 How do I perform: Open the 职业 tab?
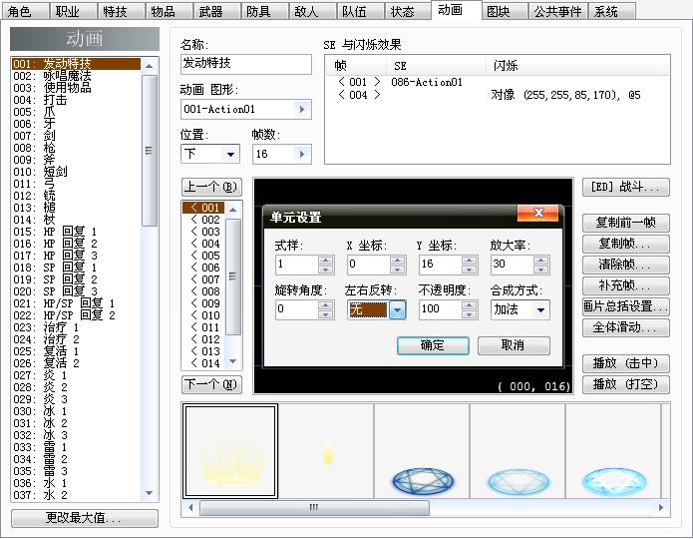(x=72, y=11)
